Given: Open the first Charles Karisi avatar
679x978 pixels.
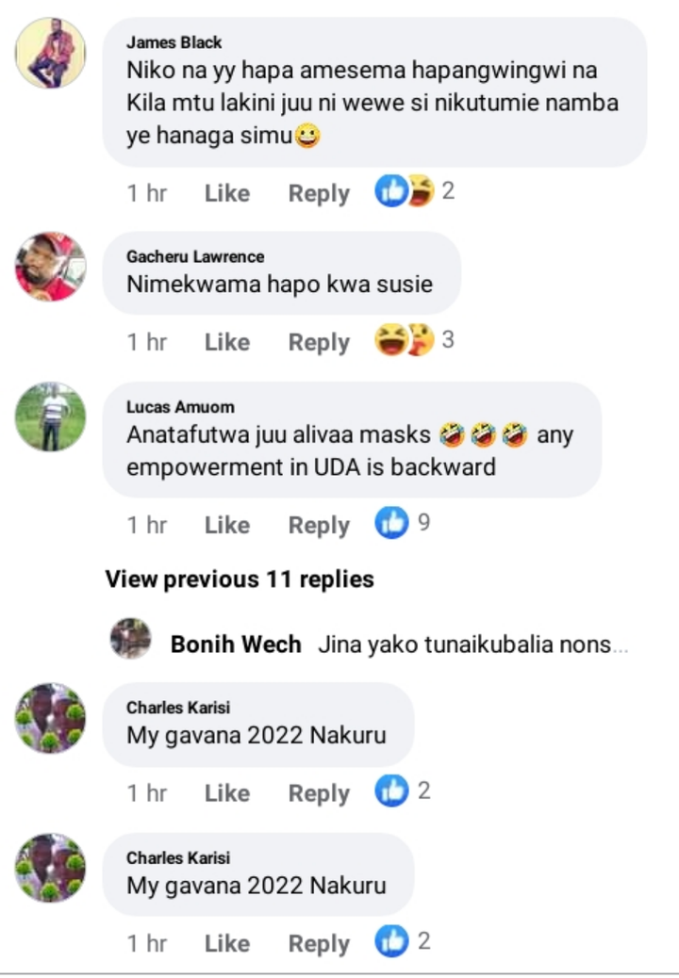Looking at the screenshot, I should pos(50,718).
